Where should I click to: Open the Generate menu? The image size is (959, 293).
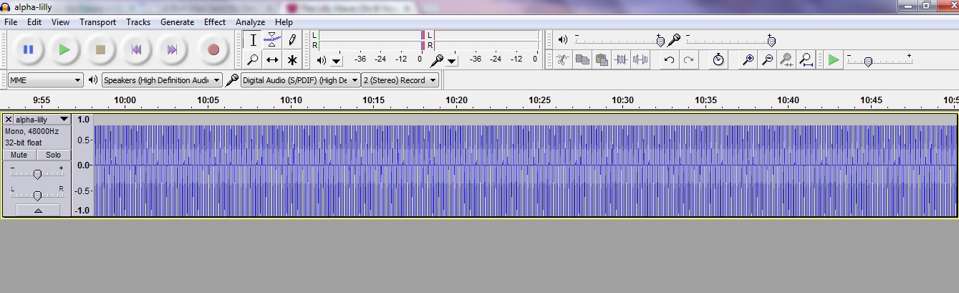177,22
